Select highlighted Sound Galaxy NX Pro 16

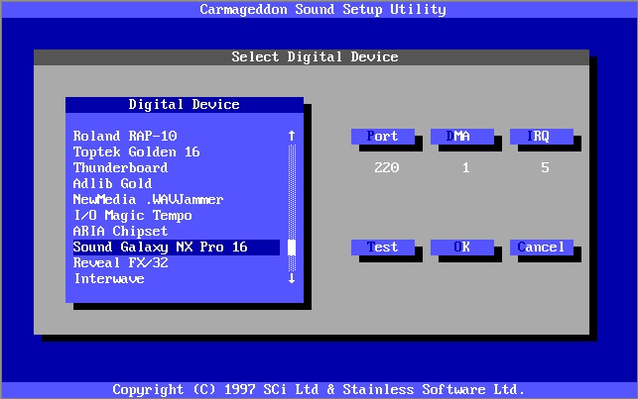(177, 248)
